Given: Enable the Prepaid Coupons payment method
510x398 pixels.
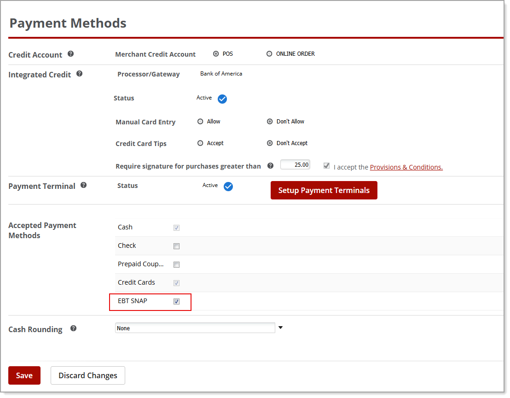Looking at the screenshot, I should [x=176, y=264].
